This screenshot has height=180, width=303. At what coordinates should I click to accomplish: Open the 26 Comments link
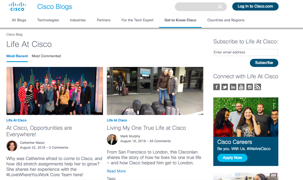tap(160, 141)
